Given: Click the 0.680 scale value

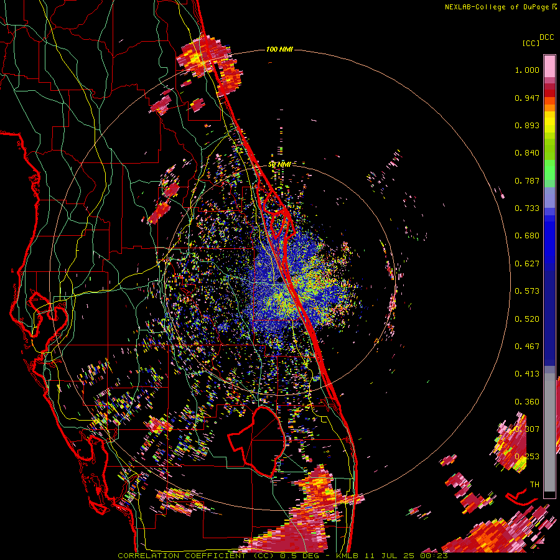Looking at the screenshot, I should (x=527, y=236).
